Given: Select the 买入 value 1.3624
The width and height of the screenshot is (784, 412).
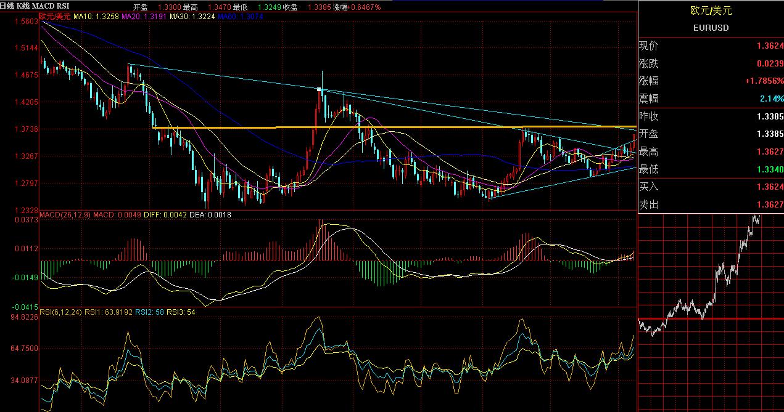Looking at the screenshot, I should [770, 187].
